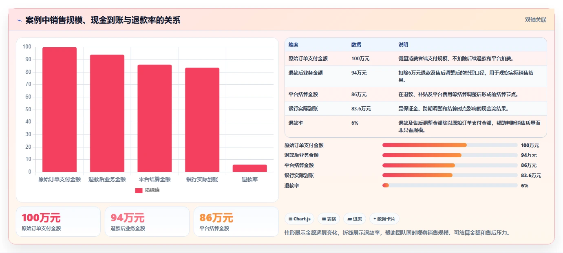
Task: Click the chart title heading text
Action: coord(103,20)
